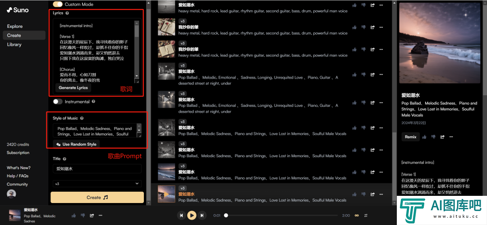Share the track from bottom player bar
This screenshot has height=225, width=487.
(x=92, y=216)
